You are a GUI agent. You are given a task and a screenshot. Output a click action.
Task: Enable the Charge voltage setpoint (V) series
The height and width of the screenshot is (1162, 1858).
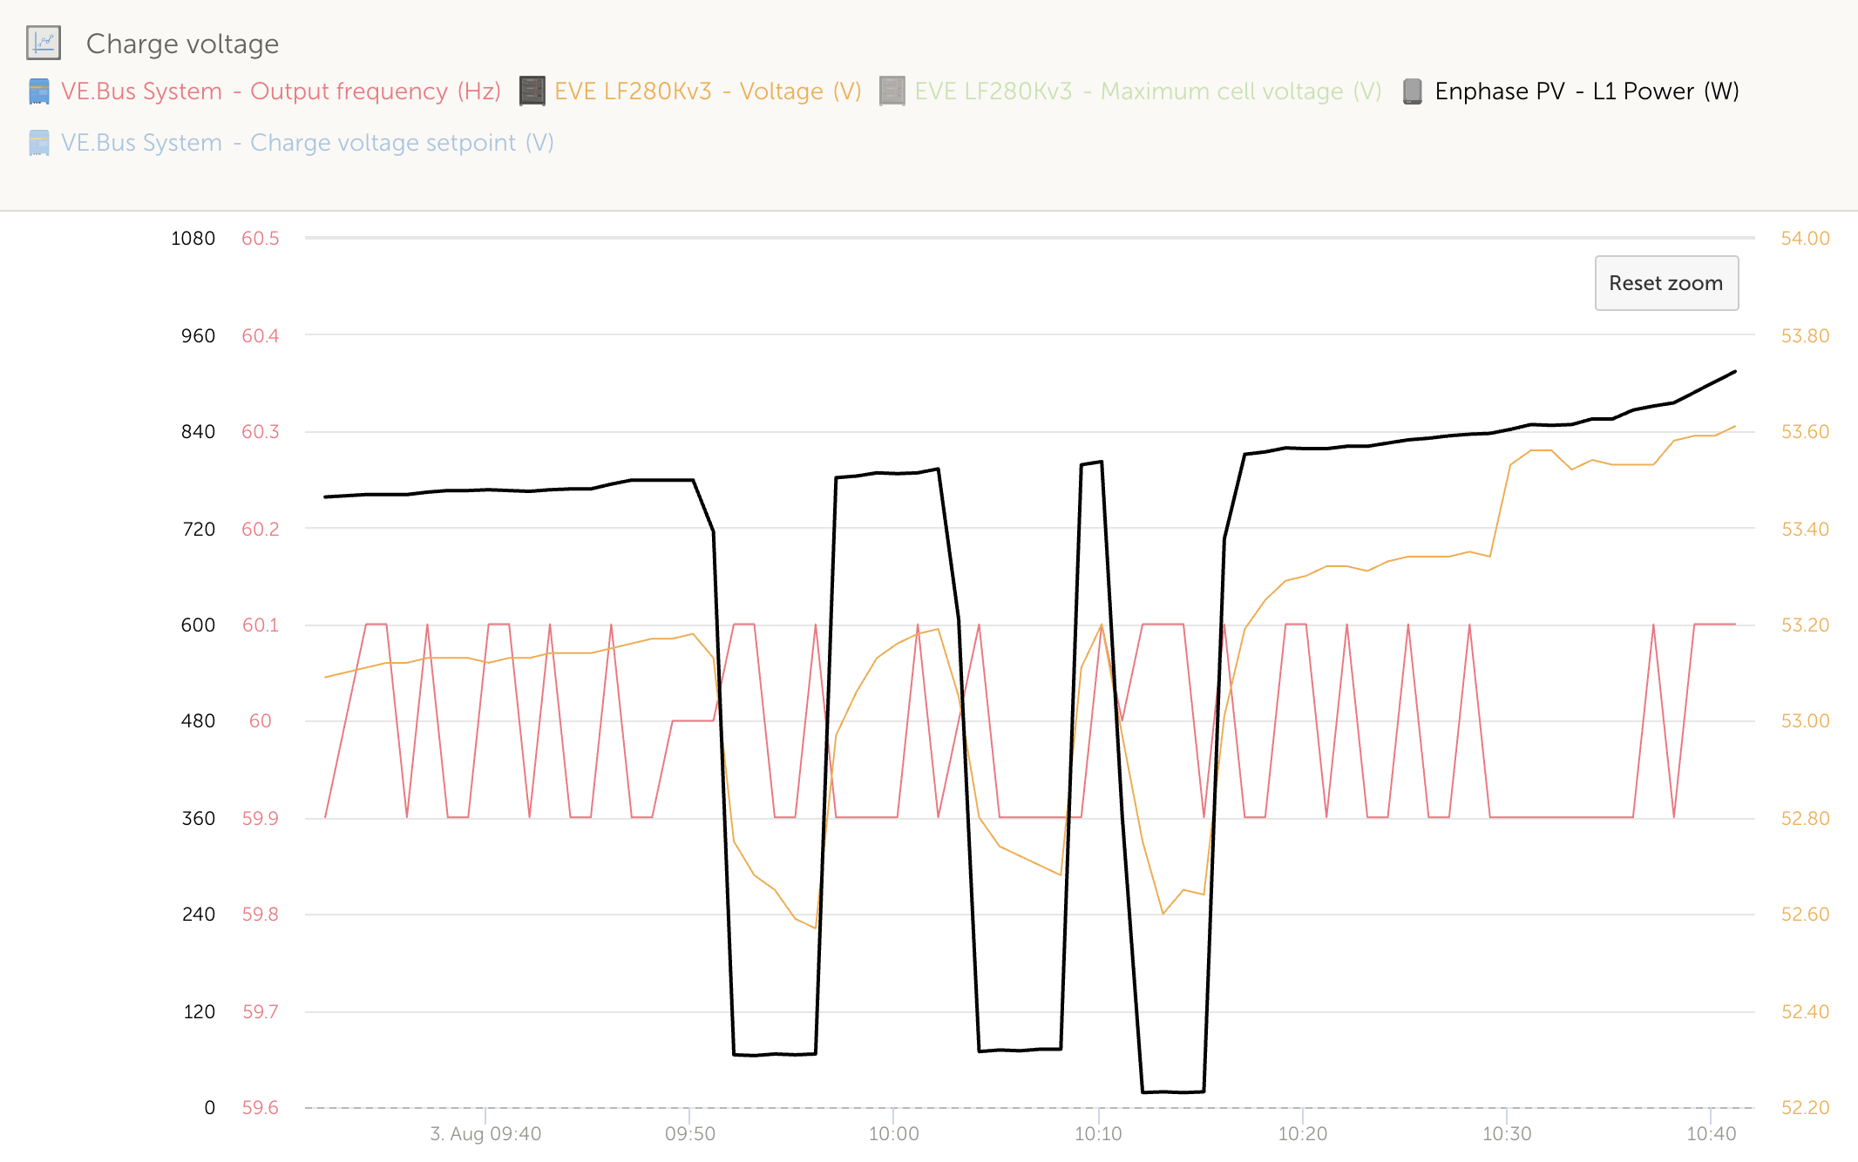coord(307,143)
